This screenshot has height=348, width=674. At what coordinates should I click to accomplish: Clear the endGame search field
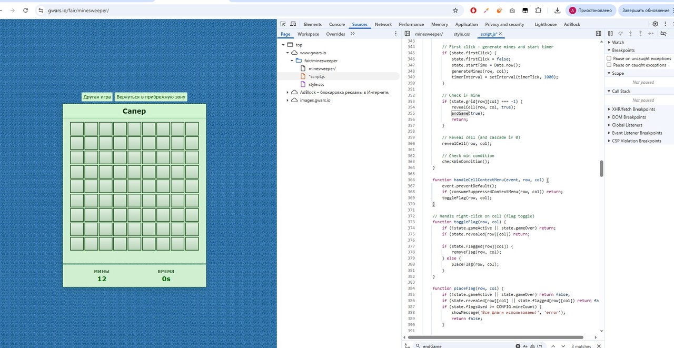[518, 346]
